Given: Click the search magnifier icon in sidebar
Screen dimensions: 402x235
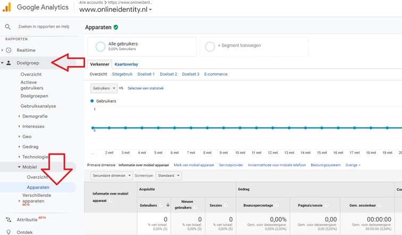Looking at the screenshot, I should tap(8, 26).
